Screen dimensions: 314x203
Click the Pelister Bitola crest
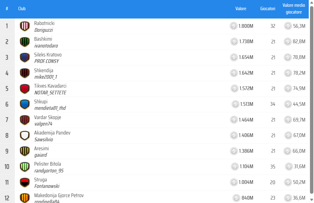(25, 167)
